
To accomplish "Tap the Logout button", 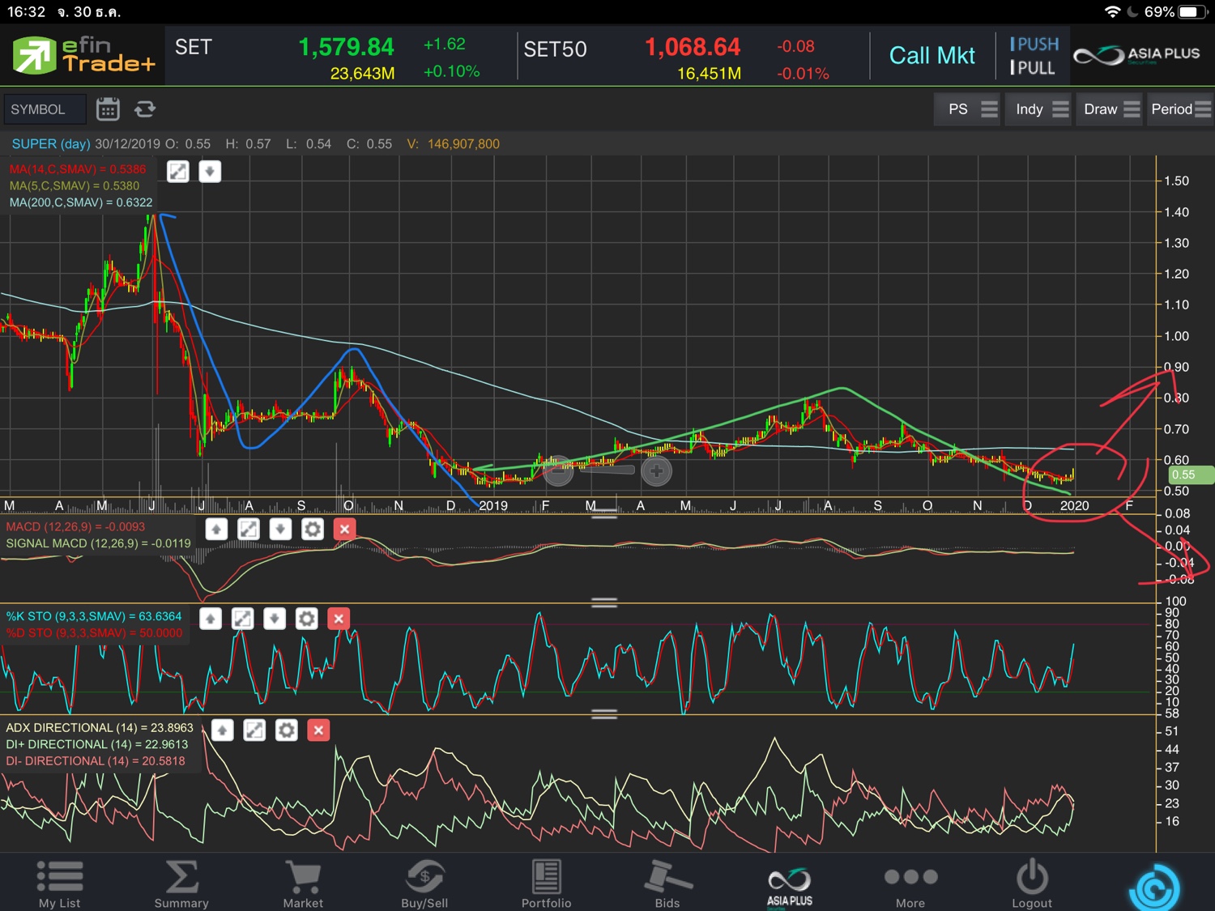I will (1031, 883).
